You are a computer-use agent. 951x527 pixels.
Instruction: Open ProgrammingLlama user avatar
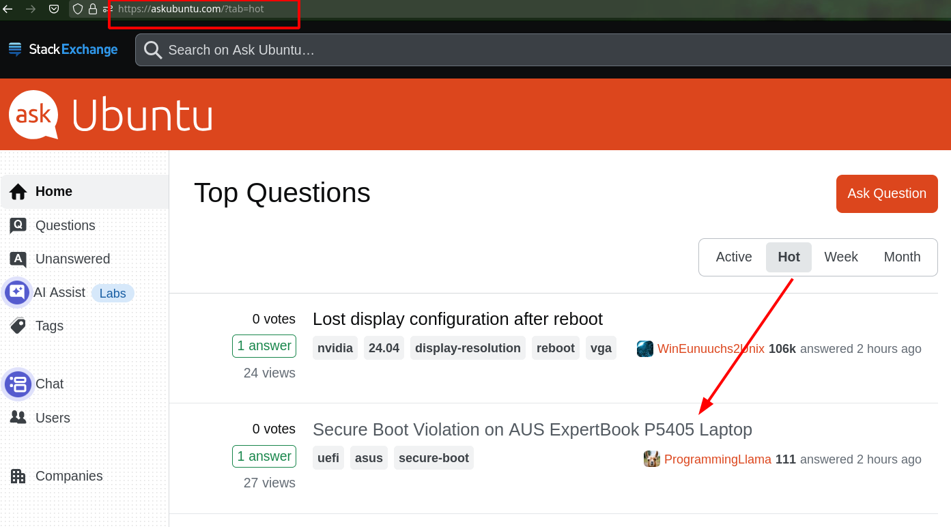tap(652, 459)
